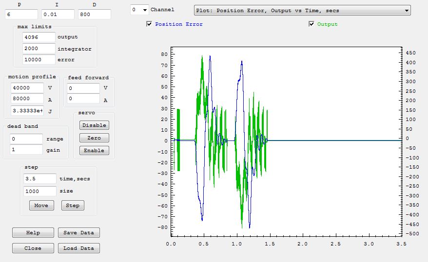Toggle the Position Error checkbox
Image resolution: width=428 pixels, height=262 pixels.
coord(149,24)
